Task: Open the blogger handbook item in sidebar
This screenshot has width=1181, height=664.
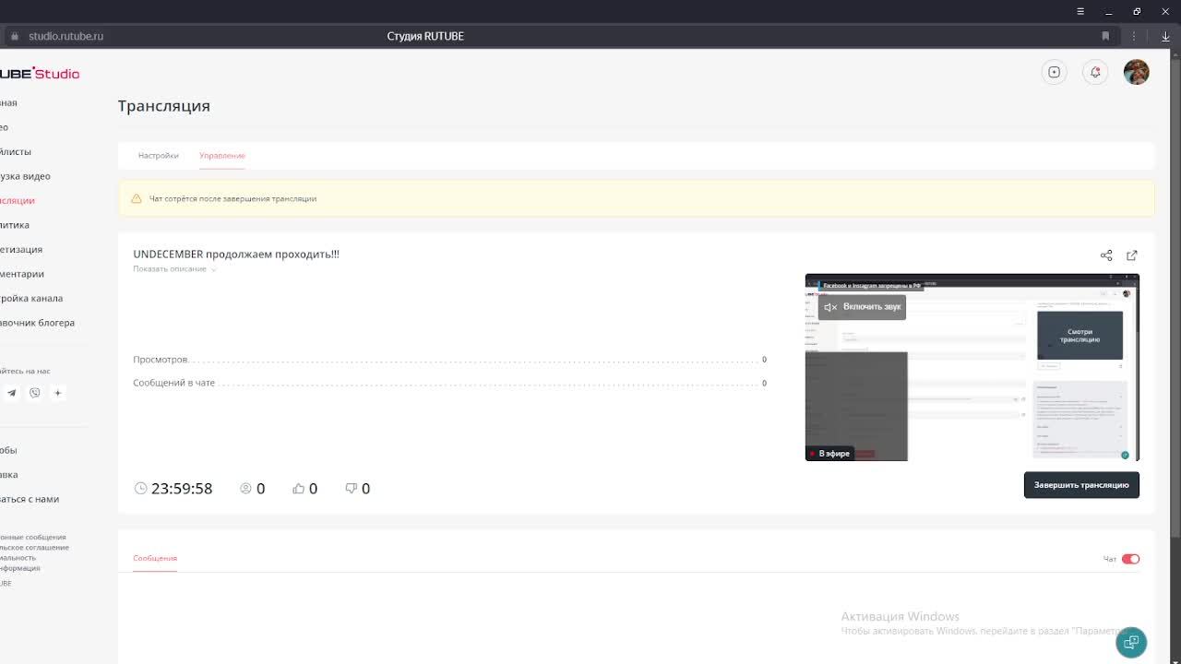Action: point(37,323)
